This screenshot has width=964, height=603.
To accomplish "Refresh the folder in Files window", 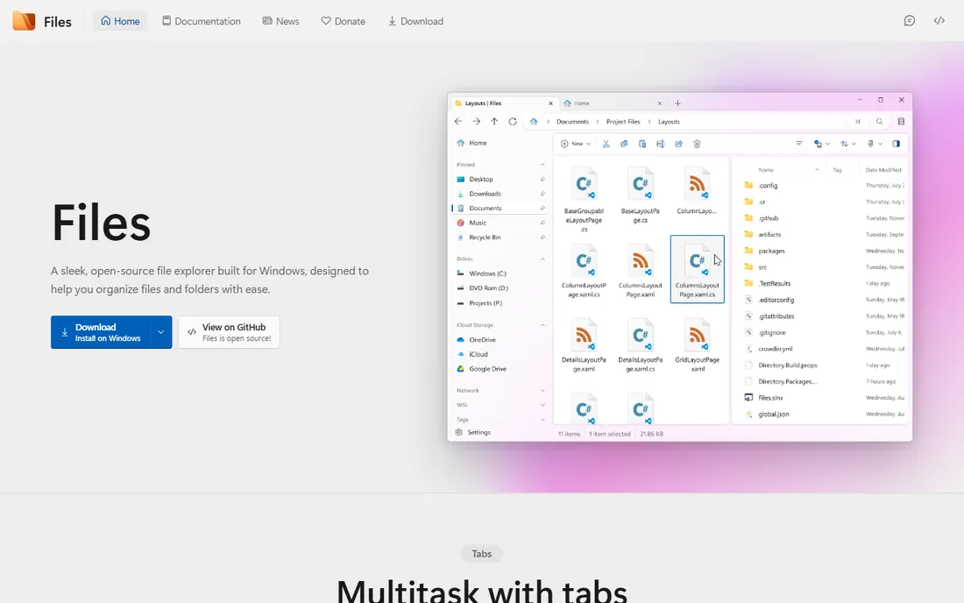I will pyautogui.click(x=513, y=122).
